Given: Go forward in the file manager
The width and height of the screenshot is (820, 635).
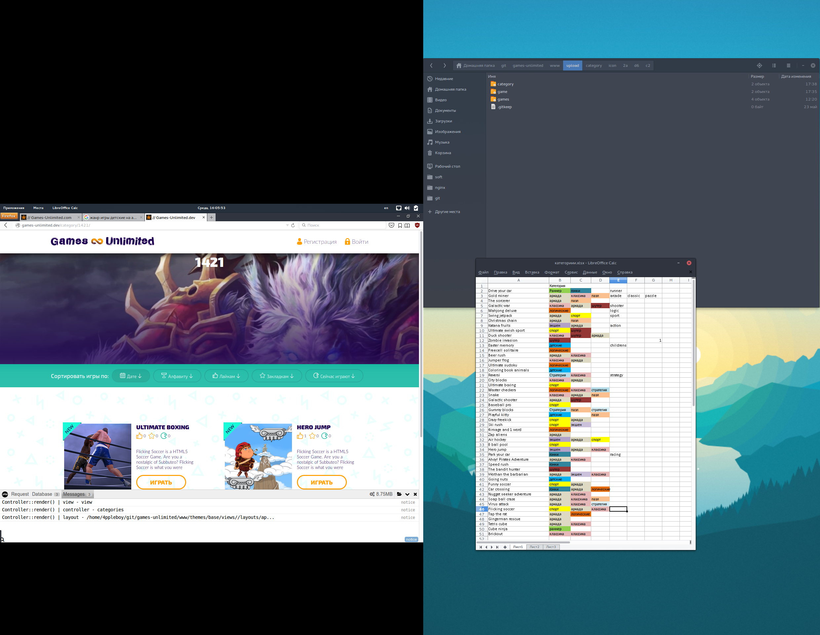Looking at the screenshot, I should click(x=445, y=66).
